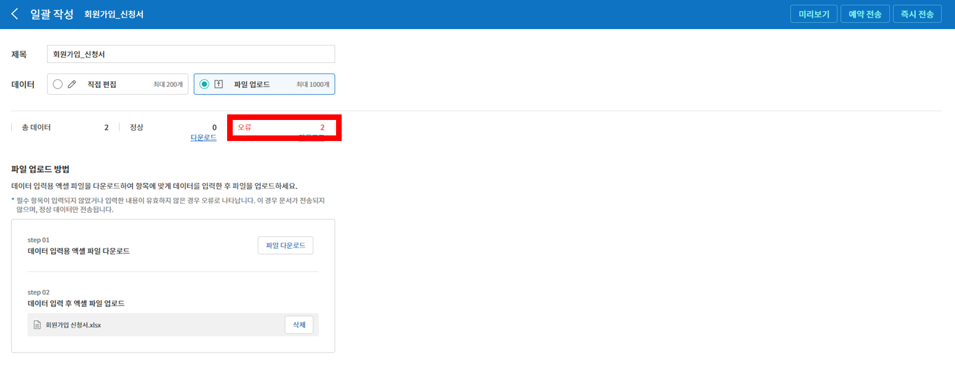Go back using the header arrow
This screenshot has width=955, height=384.
(x=15, y=14)
